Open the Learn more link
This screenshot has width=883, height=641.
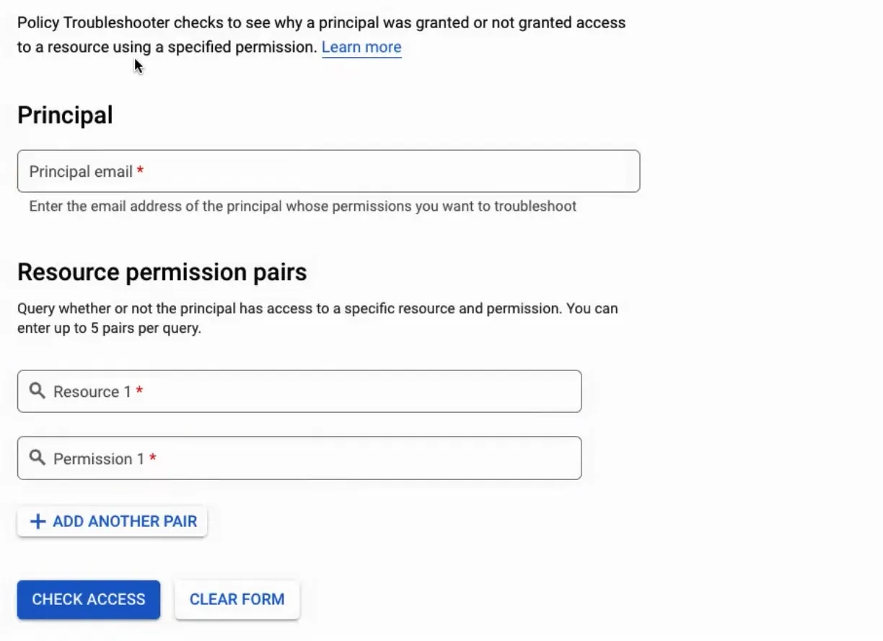tap(361, 46)
